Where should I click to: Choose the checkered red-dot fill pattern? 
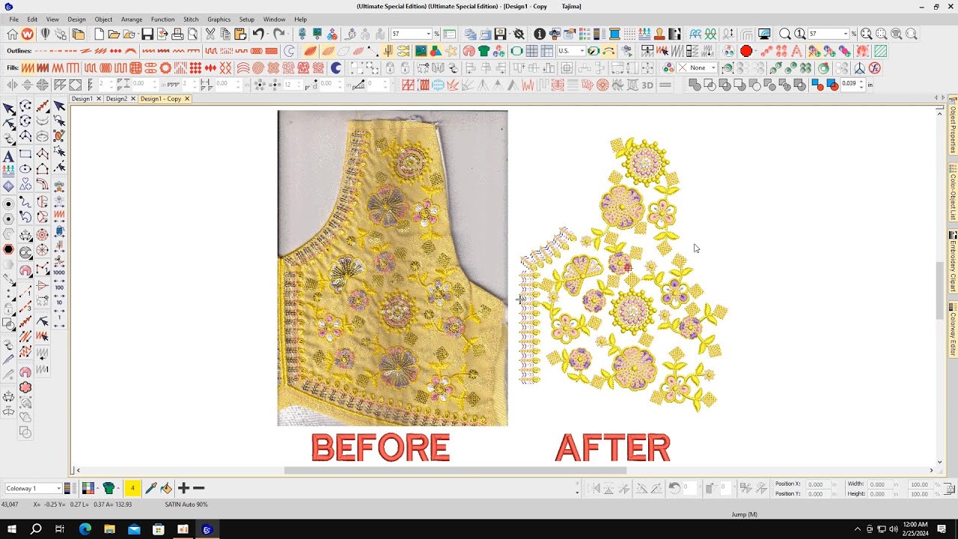(x=195, y=68)
